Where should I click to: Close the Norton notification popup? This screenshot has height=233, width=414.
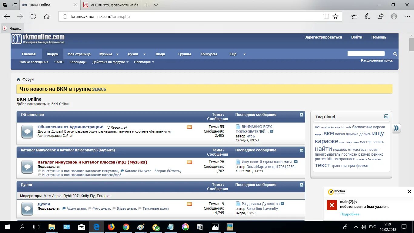click(x=409, y=192)
